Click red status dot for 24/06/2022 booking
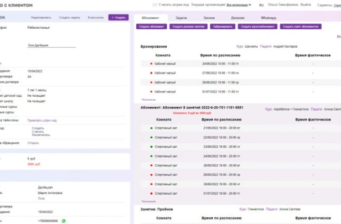The height and width of the screenshot is (224, 341). pos(151,64)
